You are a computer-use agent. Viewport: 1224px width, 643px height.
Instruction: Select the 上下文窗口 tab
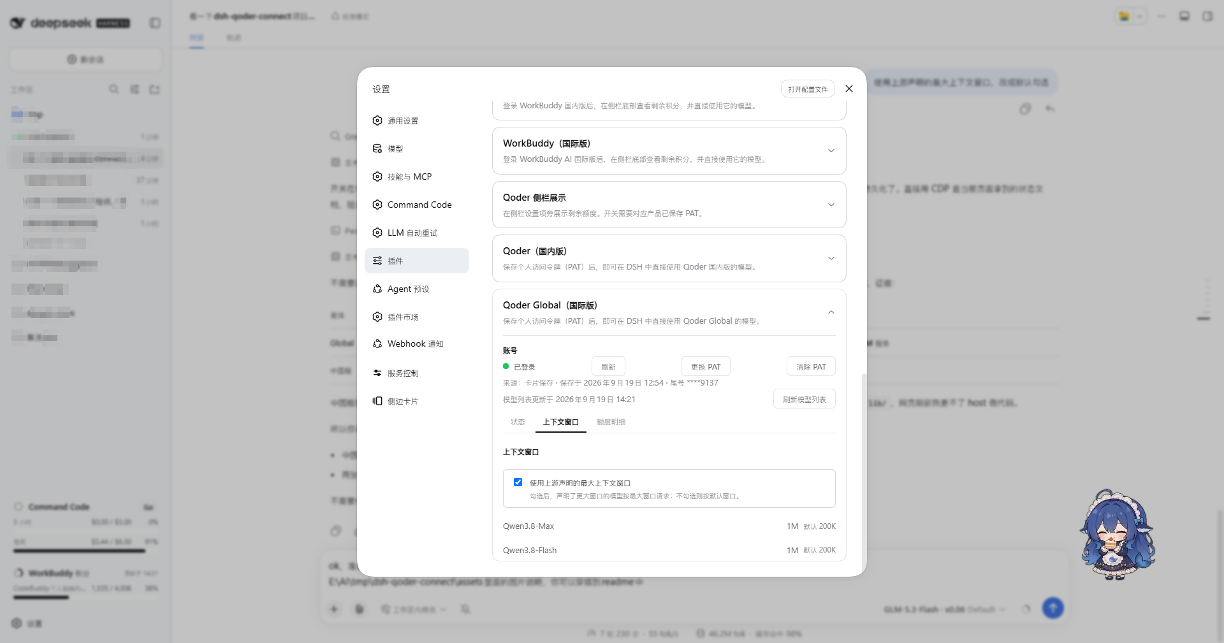561,422
